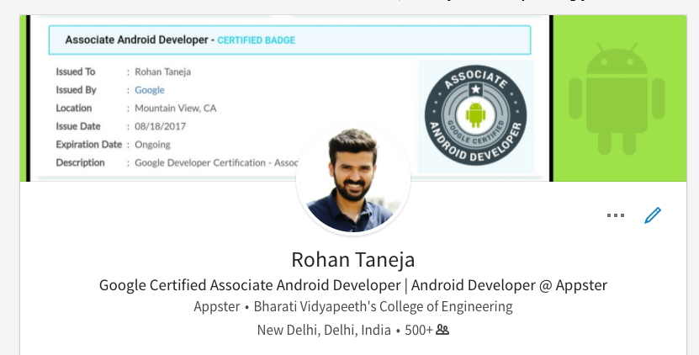Click the Rohan Taneja profile name heading
Screen dimensions: 699x355
coord(353,260)
